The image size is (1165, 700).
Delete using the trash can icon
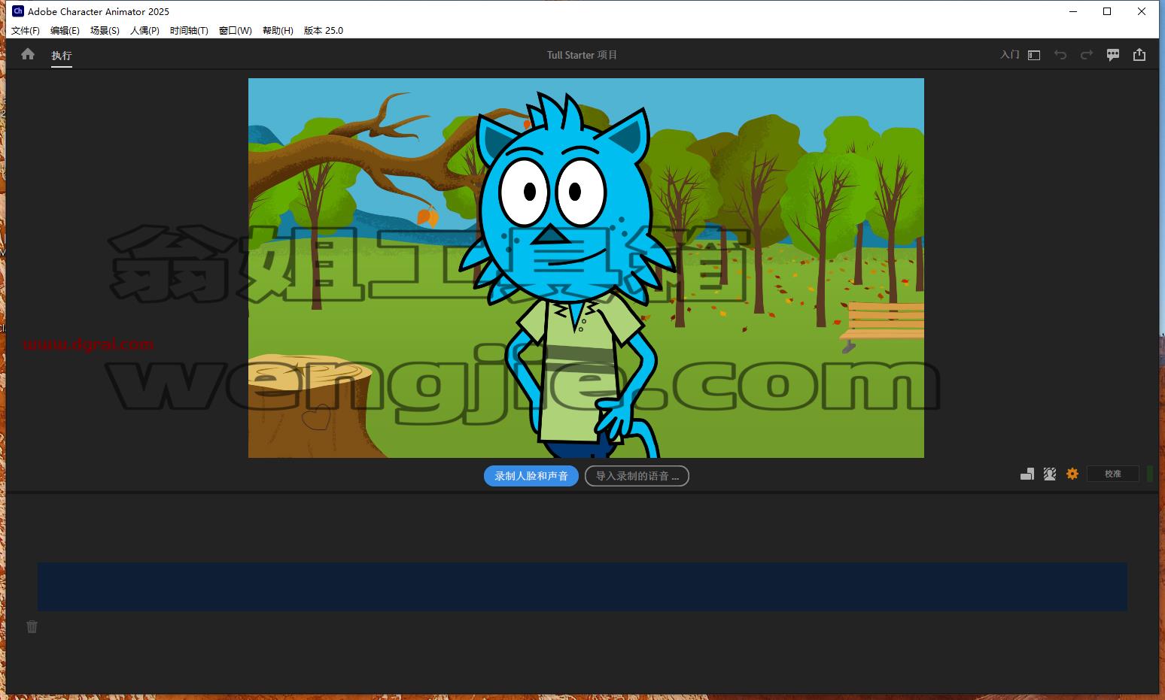(32, 627)
